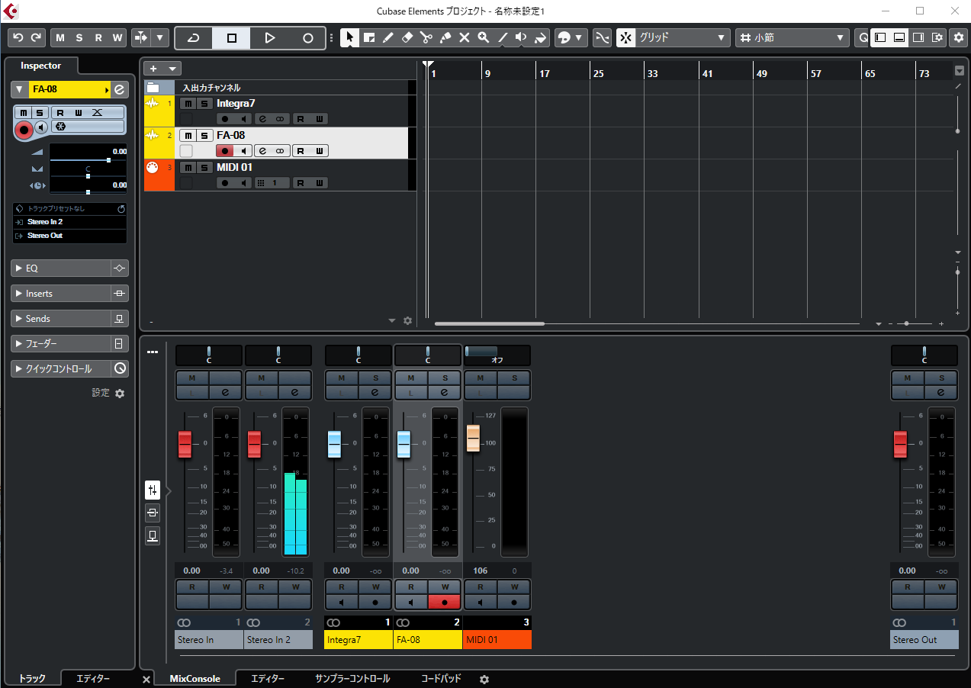Viewport: 971px width, 688px height.
Task: Open the コードパッド tab
Action: (441, 679)
